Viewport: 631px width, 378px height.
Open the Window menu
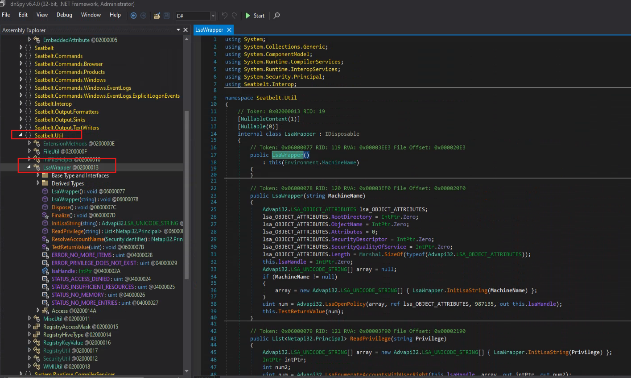91,15
